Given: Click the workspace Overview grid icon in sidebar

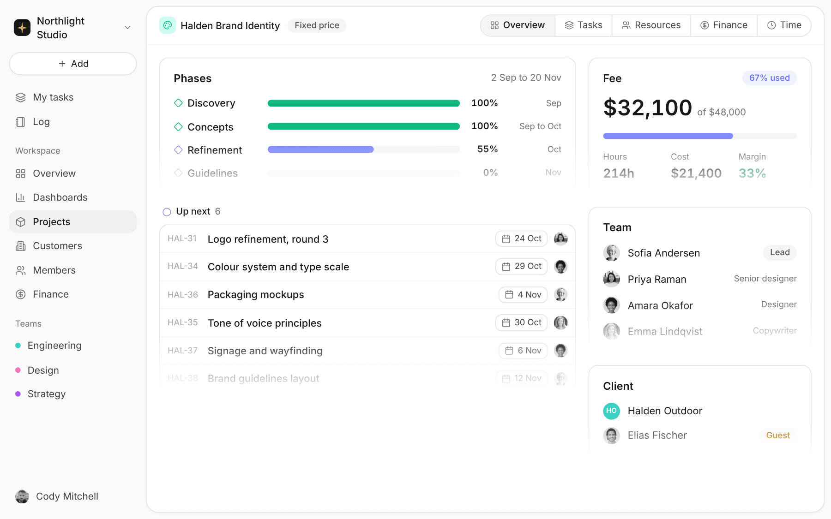Looking at the screenshot, I should click(x=20, y=173).
